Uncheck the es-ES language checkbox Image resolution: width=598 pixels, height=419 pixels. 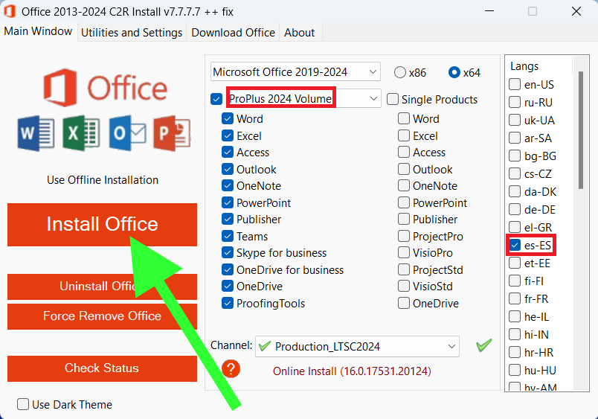(x=515, y=245)
